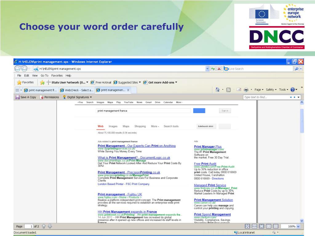
Task: Open Quick Tabs grid icon
Action: pyautogui.click(x=17, y=90)
